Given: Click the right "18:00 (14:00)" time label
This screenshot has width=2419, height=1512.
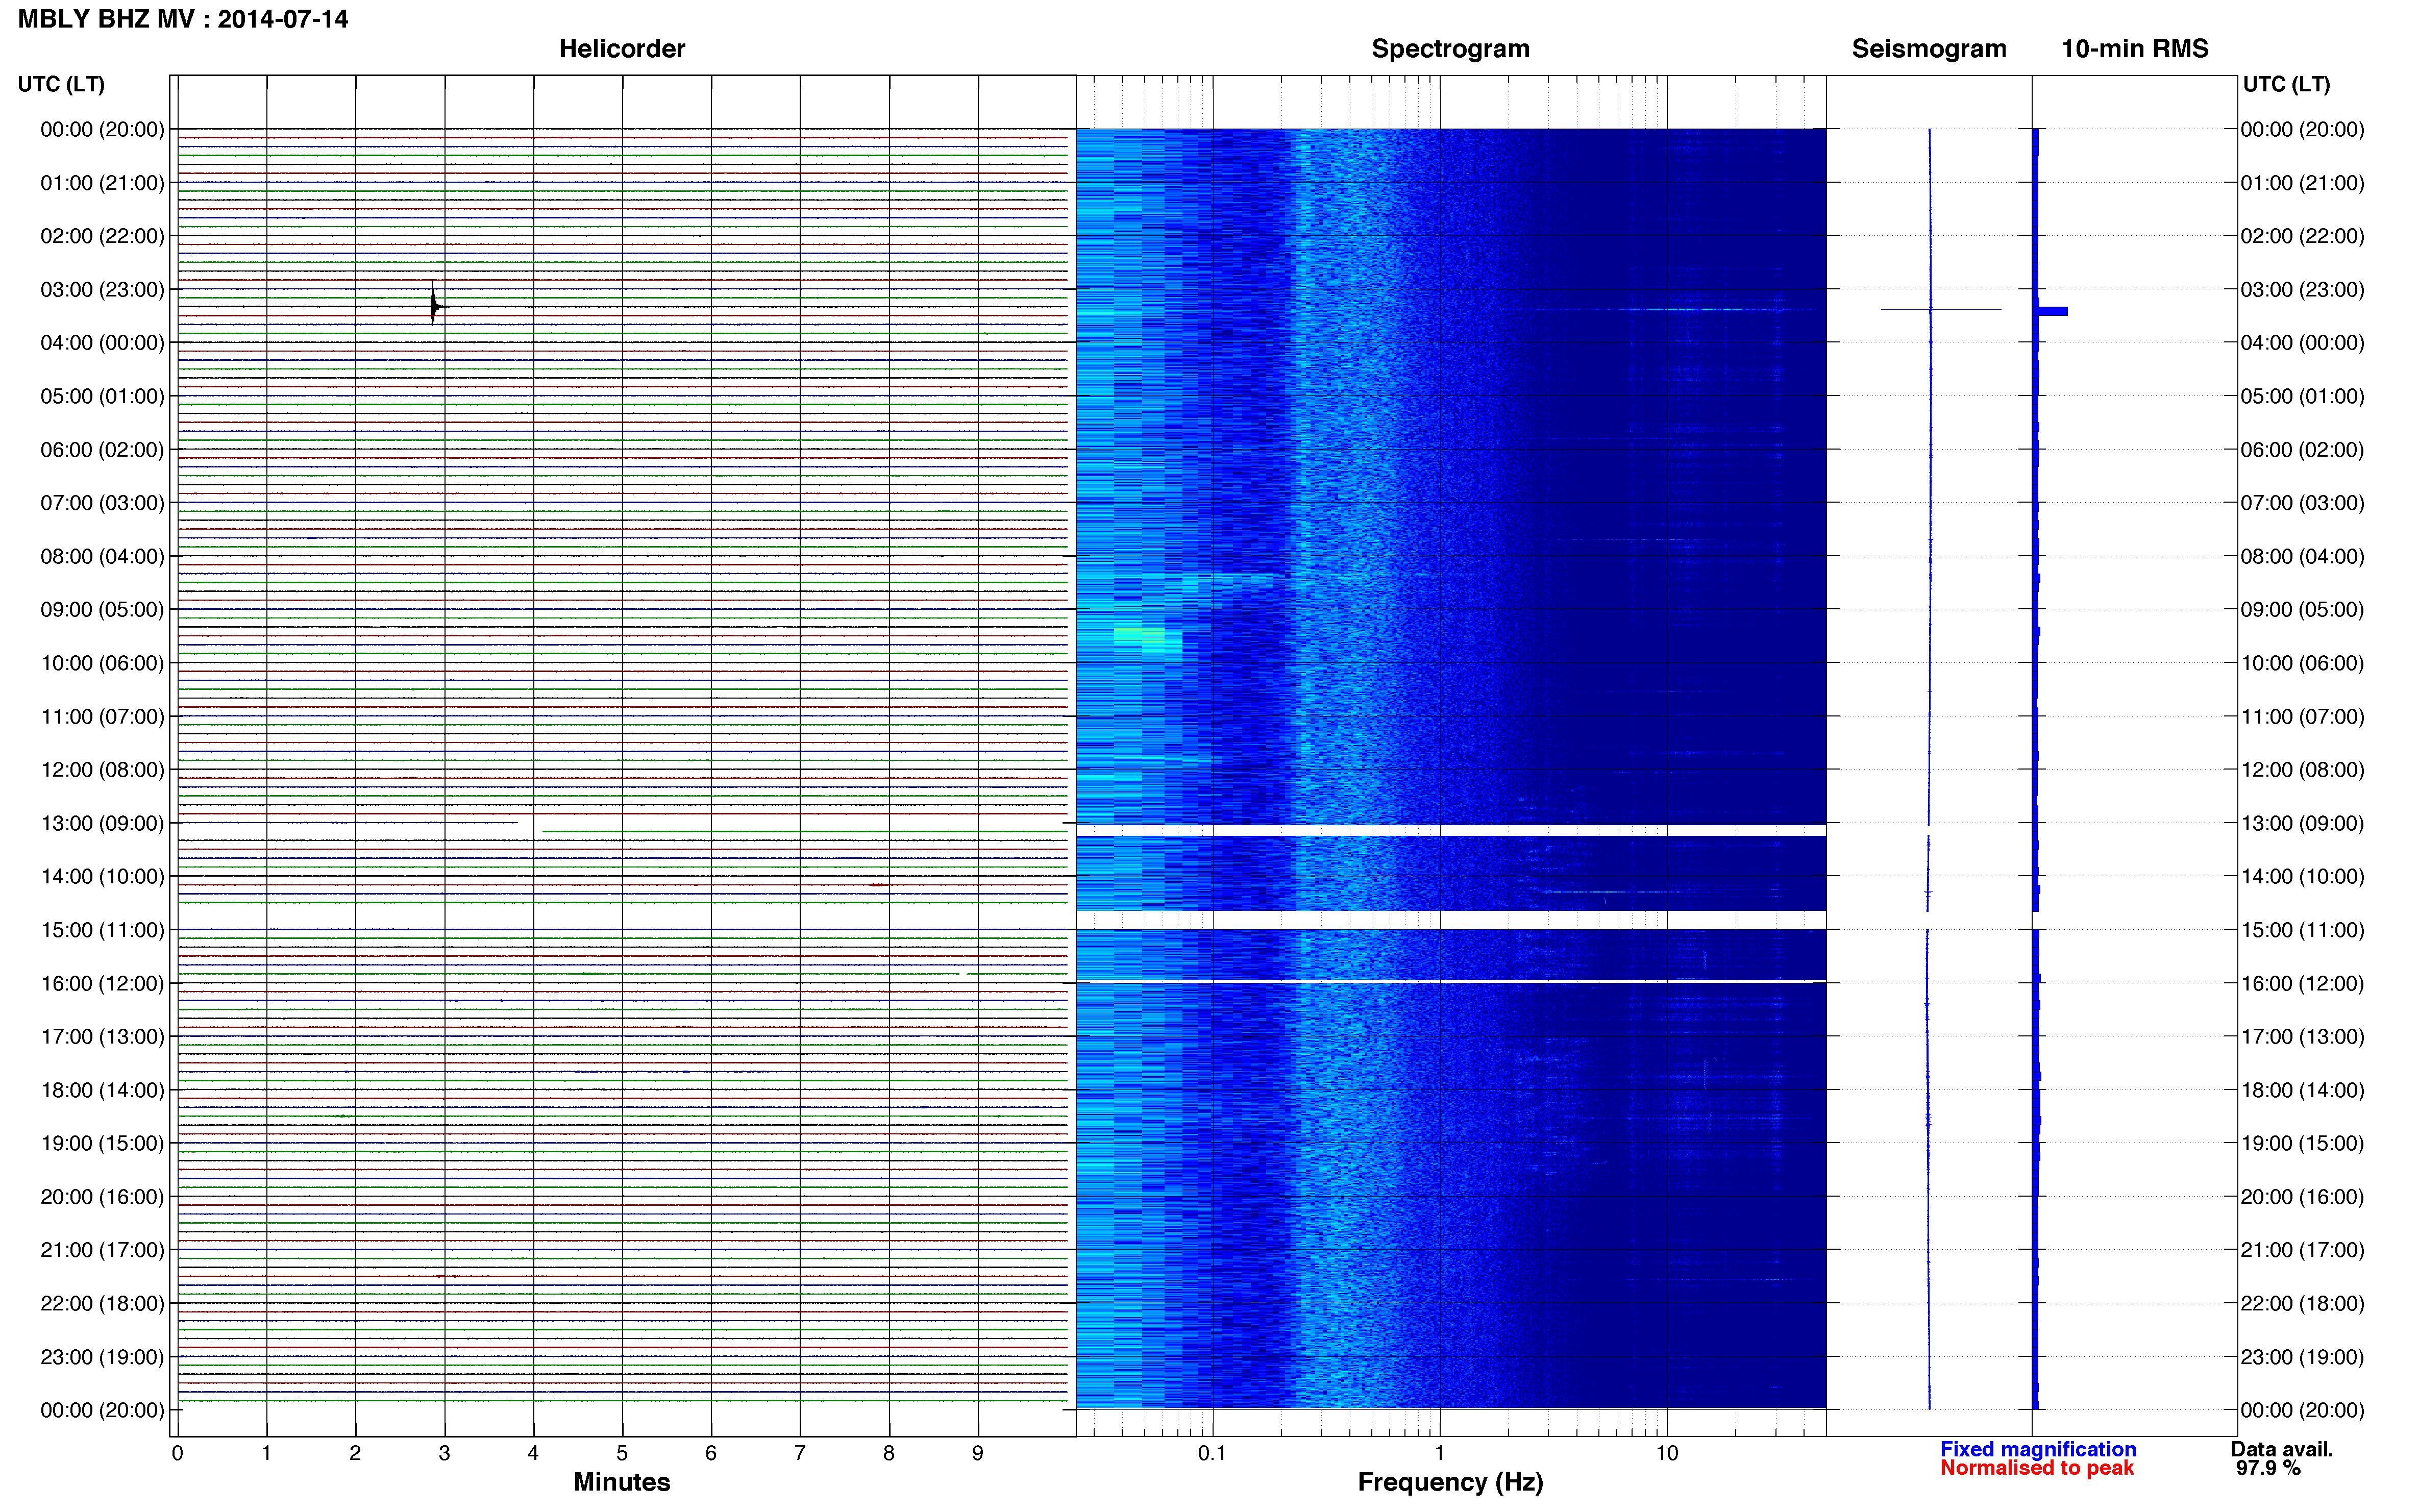Looking at the screenshot, I should pyautogui.click(x=2302, y=1090).
